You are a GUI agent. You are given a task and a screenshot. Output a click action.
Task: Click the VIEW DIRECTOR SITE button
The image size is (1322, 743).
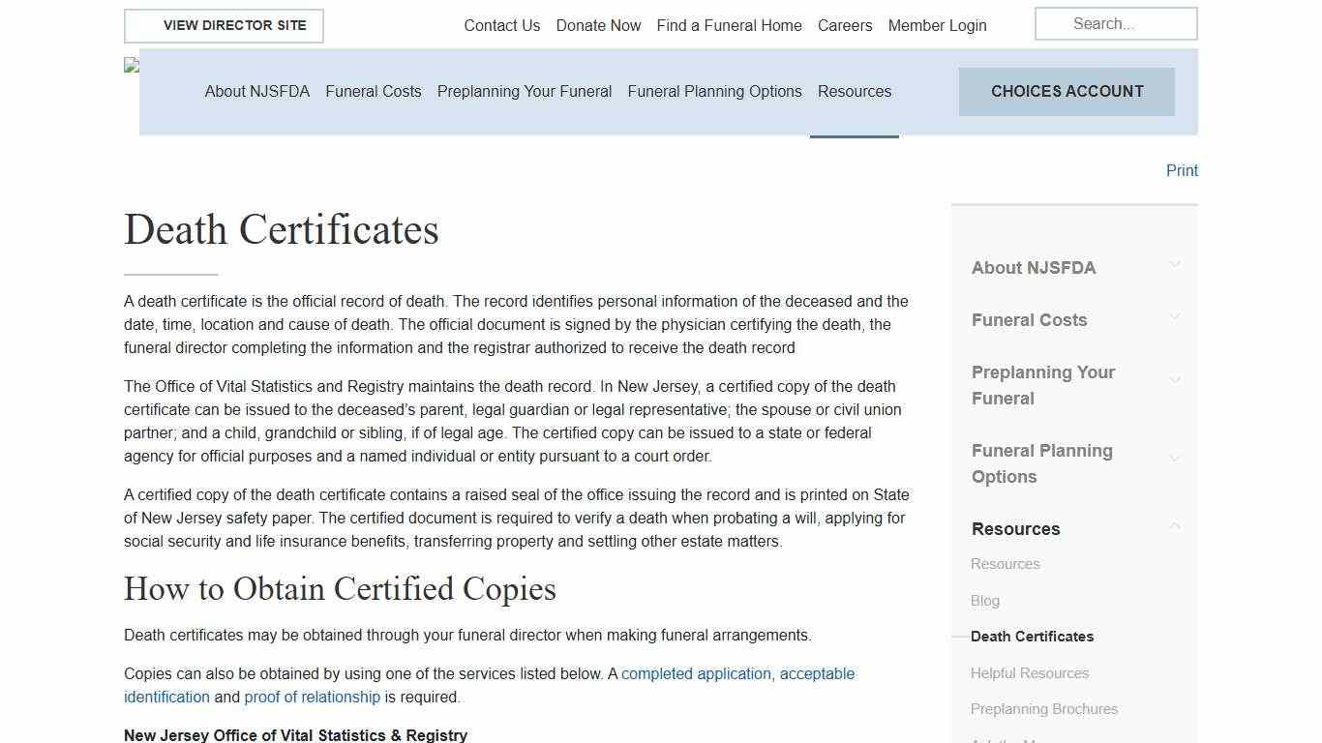click(x=224, y=25)
